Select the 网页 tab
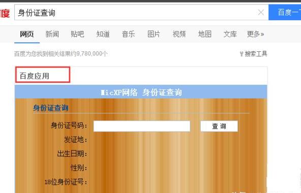This screenshot has height=193, width=301. pyautogui.click(x=27, y=35)
